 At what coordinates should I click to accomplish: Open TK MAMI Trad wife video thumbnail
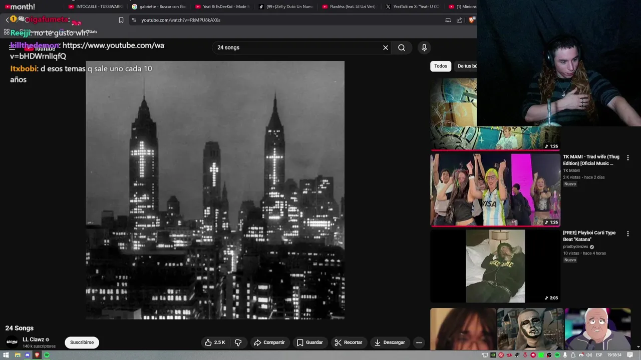495,189
